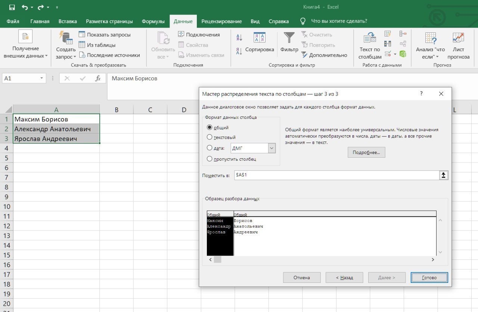Click the Sort A to Z ascending icon
Screen dimensions: 478x312
click(x=239, y=37)
